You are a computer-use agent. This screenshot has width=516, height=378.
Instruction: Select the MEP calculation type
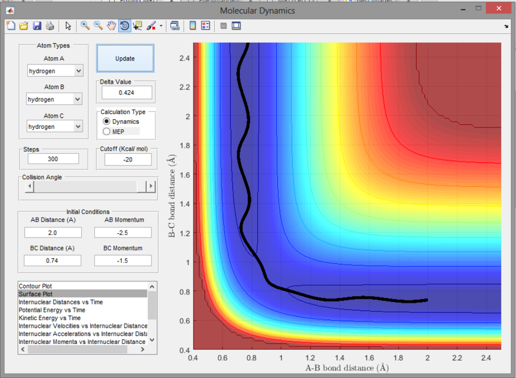(x=107, y=131)
